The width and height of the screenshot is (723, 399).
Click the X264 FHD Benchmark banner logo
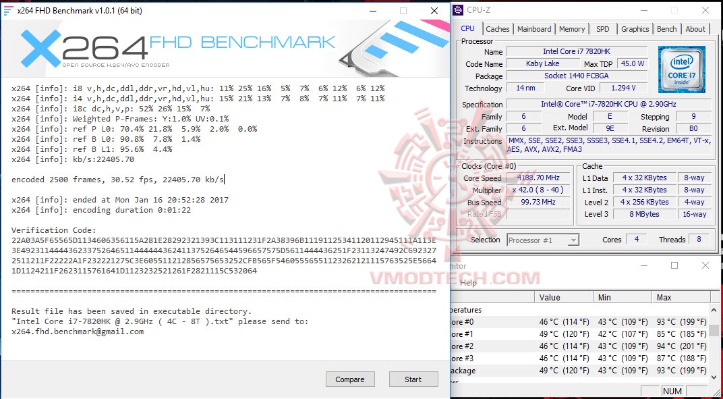pos(178,47)
